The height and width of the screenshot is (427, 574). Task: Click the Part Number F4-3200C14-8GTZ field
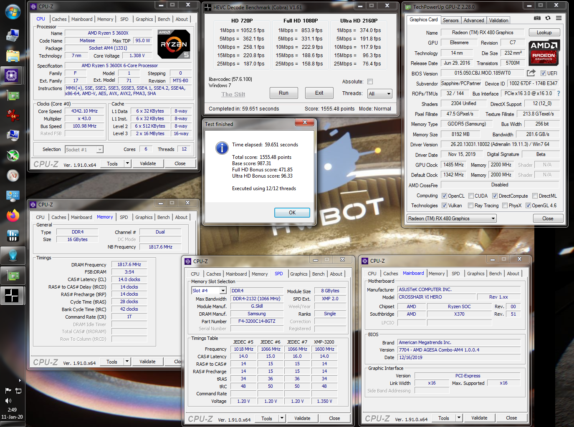pos(256,321)
